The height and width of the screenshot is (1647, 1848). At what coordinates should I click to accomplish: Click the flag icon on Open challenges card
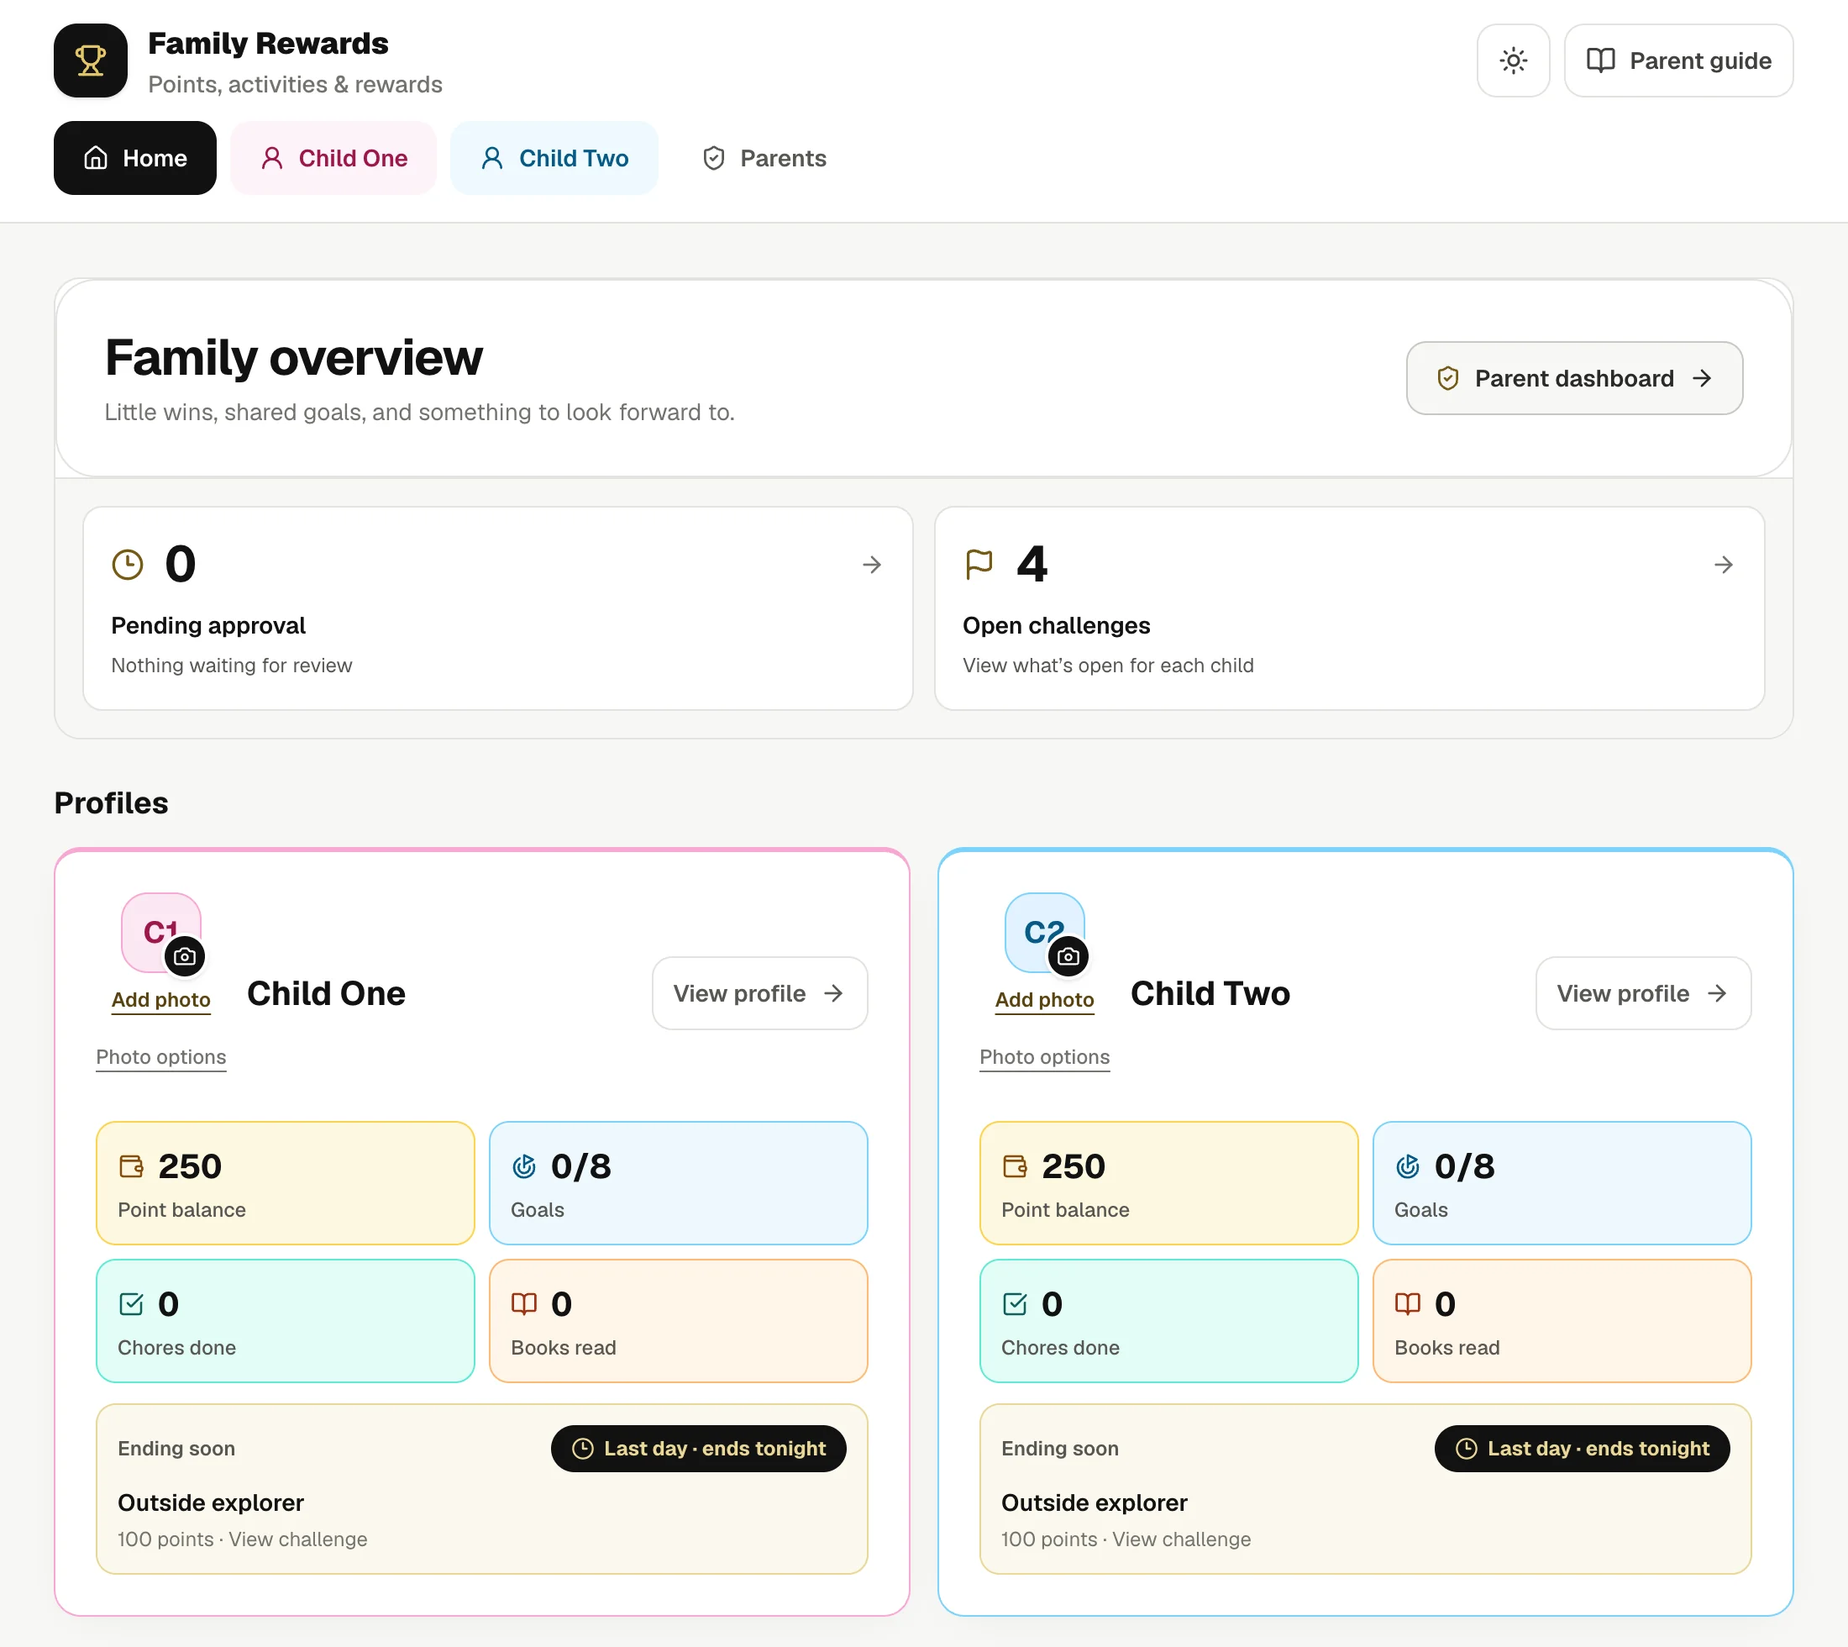click(979, 565)
